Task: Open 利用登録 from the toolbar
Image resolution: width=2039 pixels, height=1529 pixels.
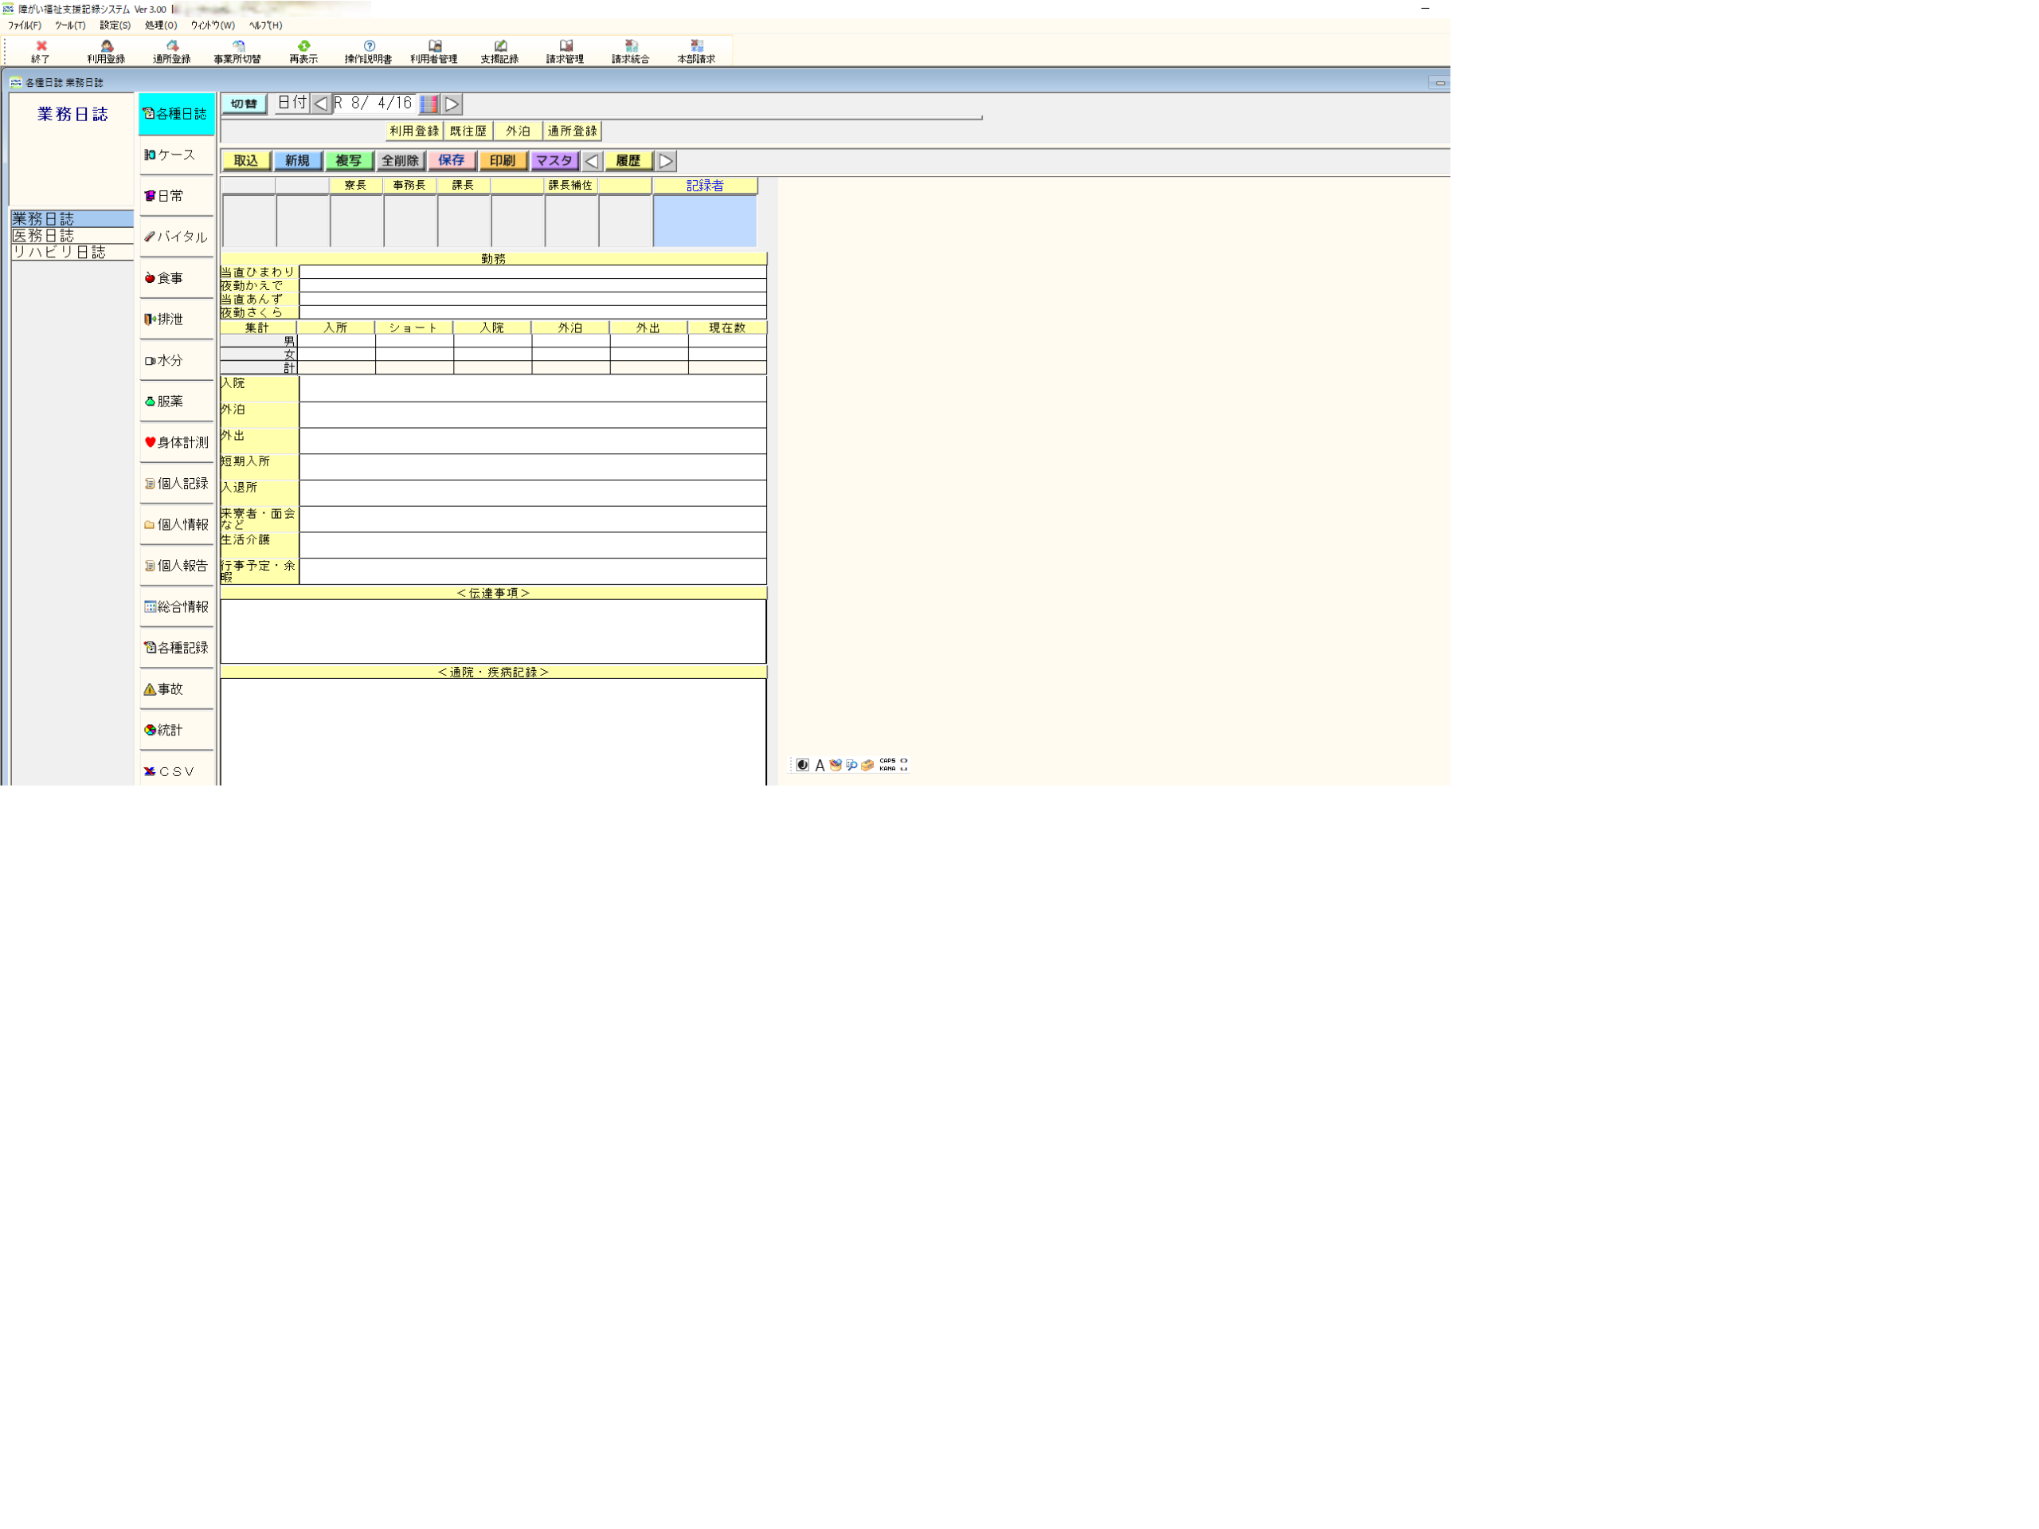Action: [x=106, y=51]
